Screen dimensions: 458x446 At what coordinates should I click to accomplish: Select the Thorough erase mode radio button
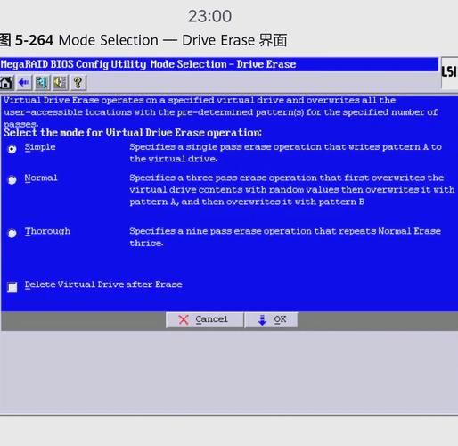tap(12, 234)
